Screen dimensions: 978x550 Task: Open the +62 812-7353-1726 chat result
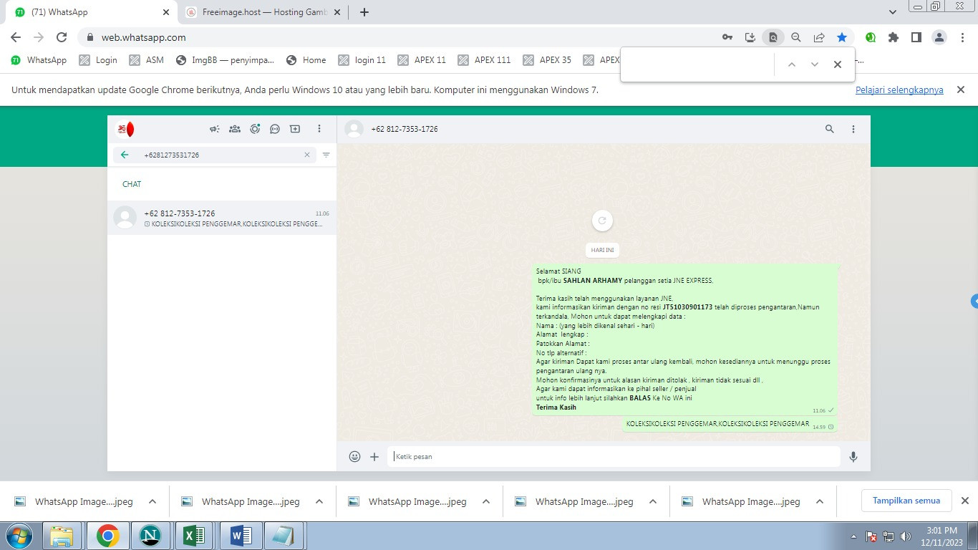coord(222,218)
